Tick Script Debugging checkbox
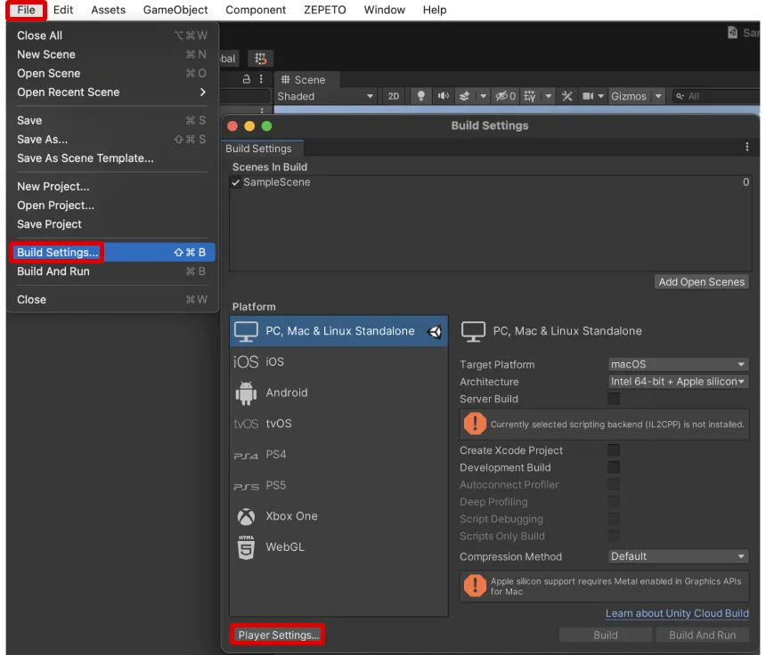The width and height of the screenshot is (766, 655). (614, 518)
